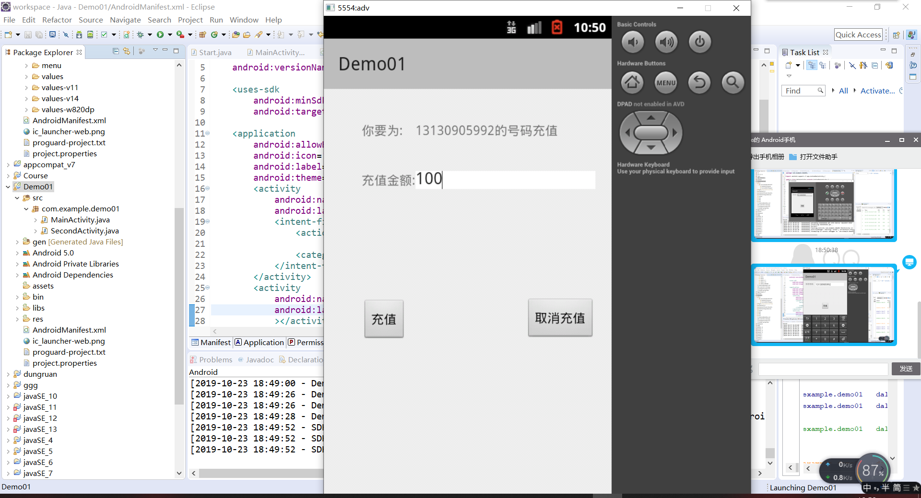
Task: Click the 发送 send button
Action: (x=906, y=369)
